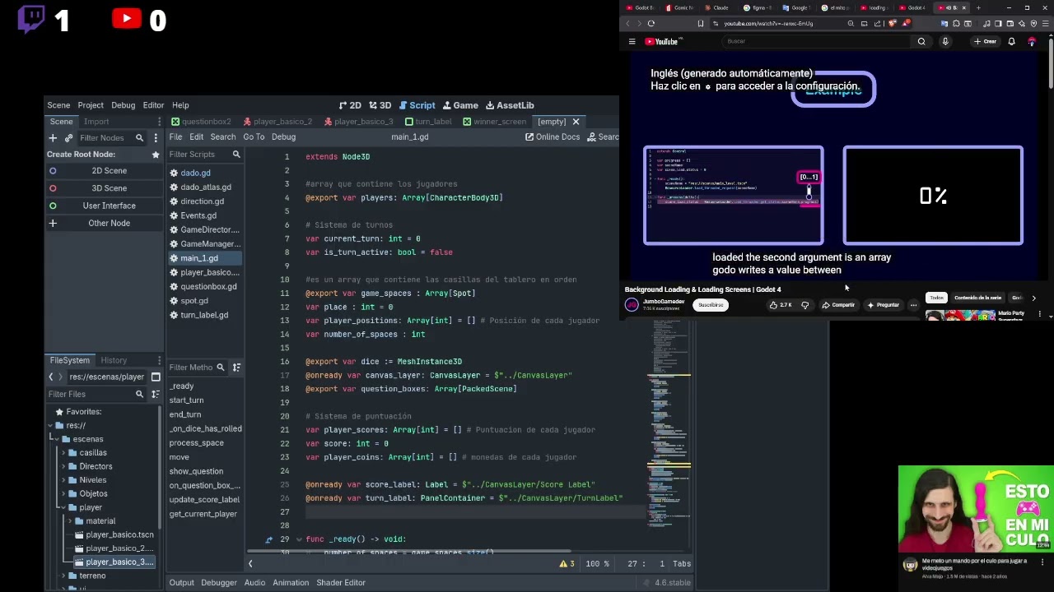Open YouTube account avatar menu

coord(1032,41)
